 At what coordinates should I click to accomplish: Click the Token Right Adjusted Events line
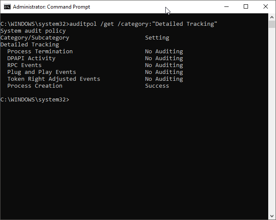click(x=95, y=79)
